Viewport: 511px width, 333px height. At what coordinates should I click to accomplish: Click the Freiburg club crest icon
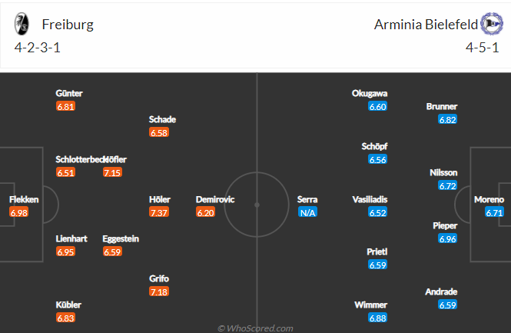(22, 24)
